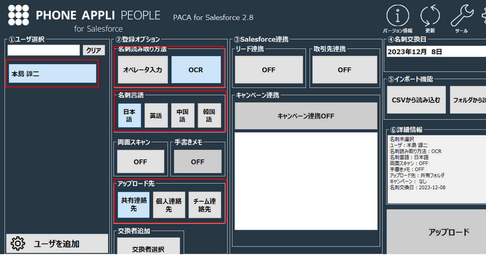This screenshot has width=486, height=255.
Task: Choose 韓国語 as card language
Action: pos(209,115)
